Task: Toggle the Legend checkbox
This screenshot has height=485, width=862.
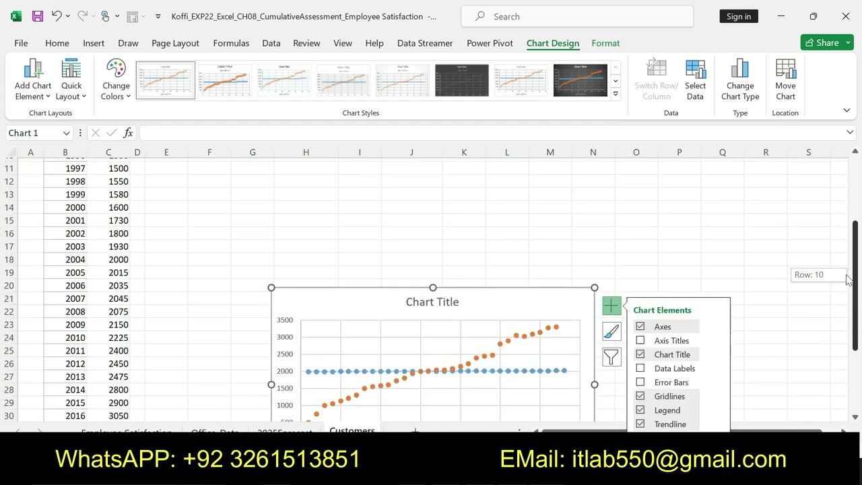Action: click(640, 410)
